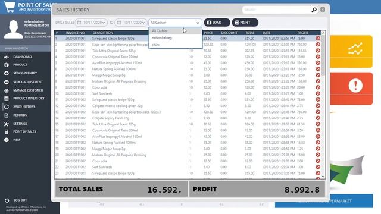Click the Settings tools icon
The height and width of the screenshot is (214, 381).
coord(7,124)
